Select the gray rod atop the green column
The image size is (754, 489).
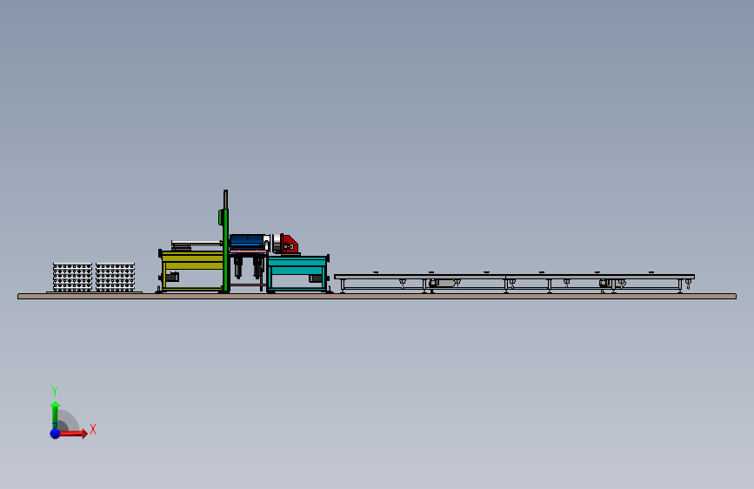(x=225, y=199)
